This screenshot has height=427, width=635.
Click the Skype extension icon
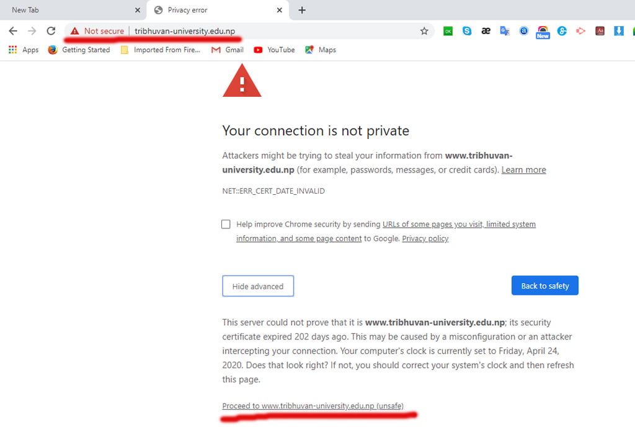click(x=466, y=31)
